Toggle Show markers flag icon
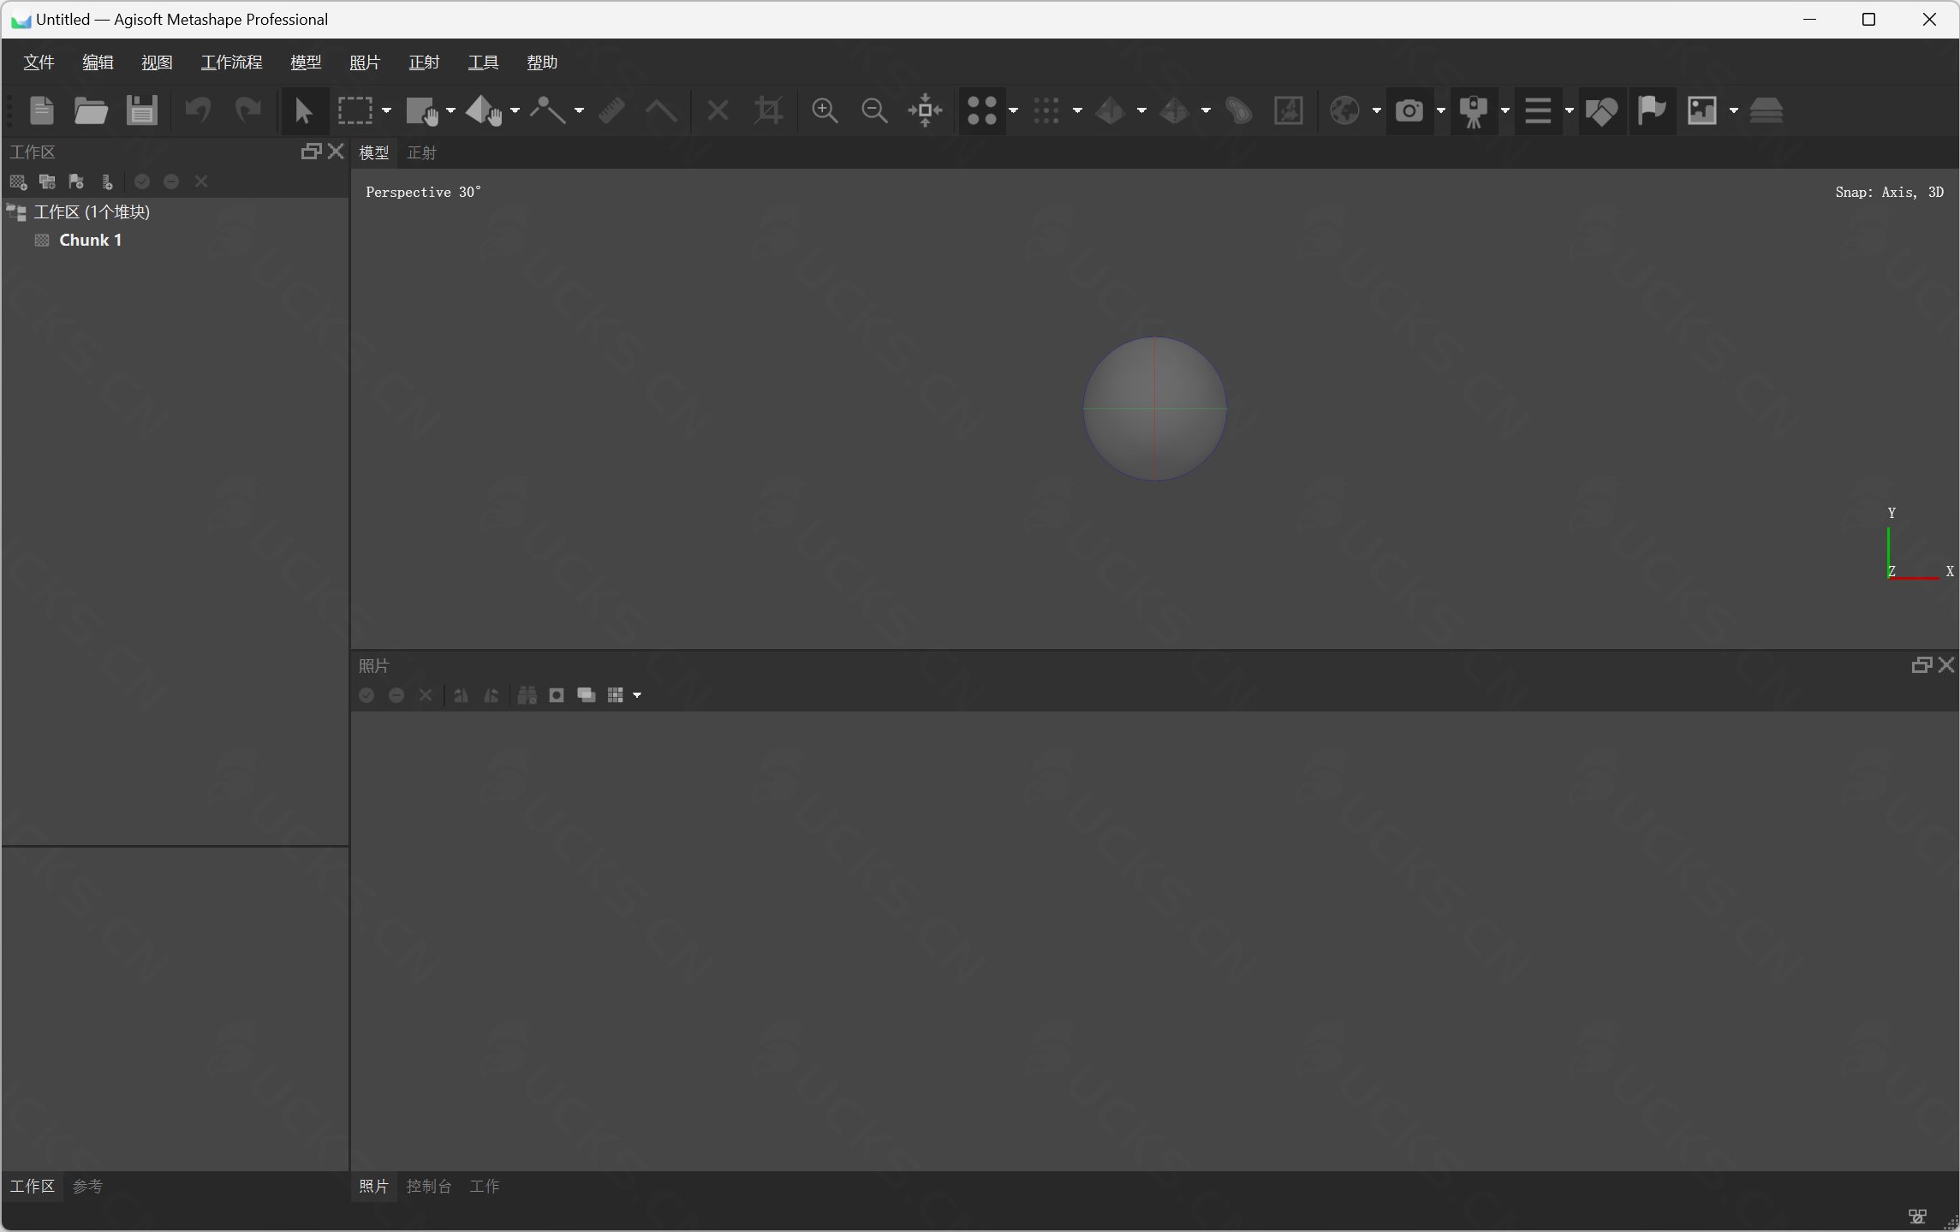Screen dimensions: 1960x1232 click(x=1651, y=110)
